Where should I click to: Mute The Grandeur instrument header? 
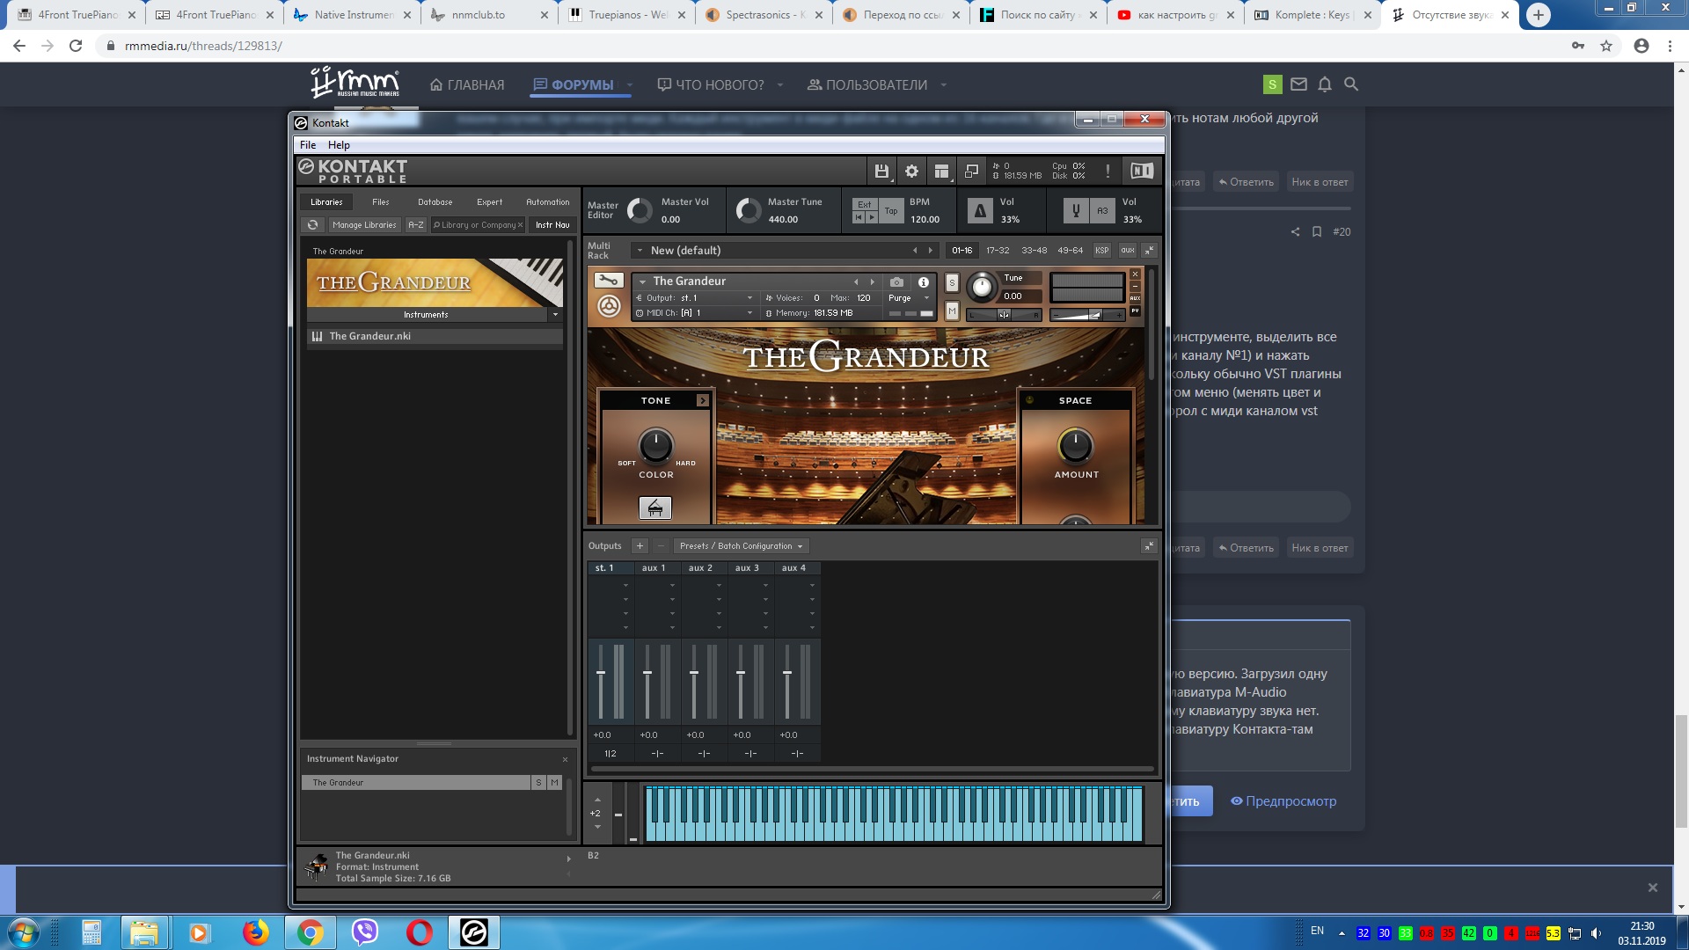point(952,311)
